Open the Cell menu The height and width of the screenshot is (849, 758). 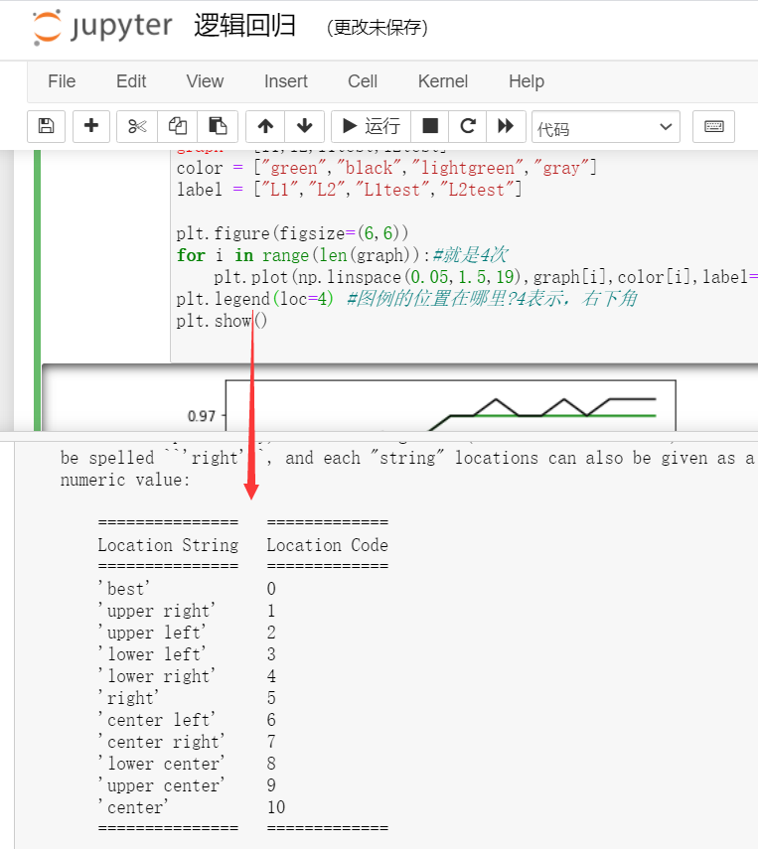[363, 81]
